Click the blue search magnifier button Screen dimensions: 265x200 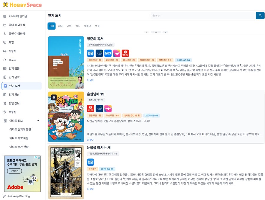pyautogui.click(x=260, y=15)
